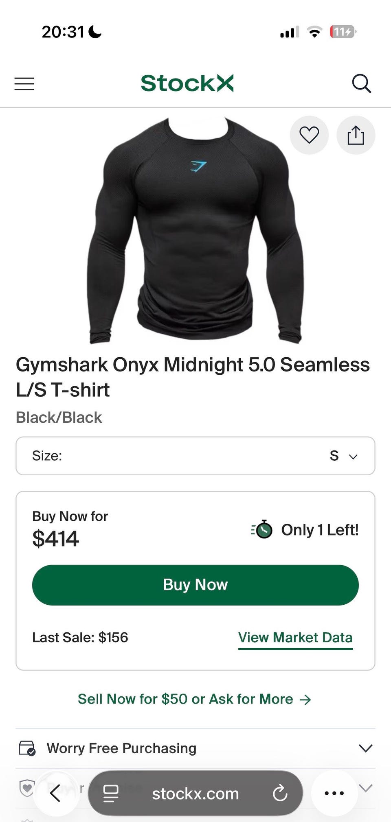Screen dimensions: 391x822
Task: Tap the browser back arrow
Action: click(56, 793)
